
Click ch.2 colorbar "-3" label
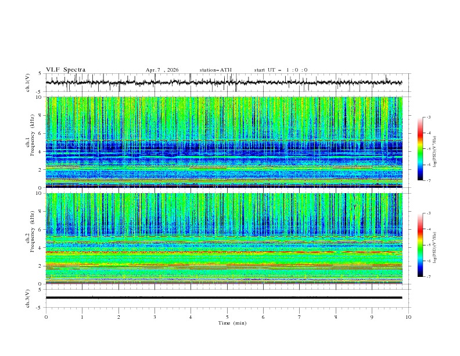coord(429,213)
